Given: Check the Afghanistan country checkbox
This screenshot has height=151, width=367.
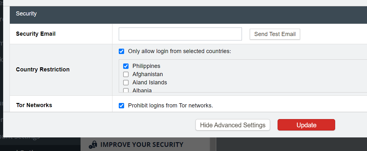Looking at the screenshot, I should pos(126,75).
